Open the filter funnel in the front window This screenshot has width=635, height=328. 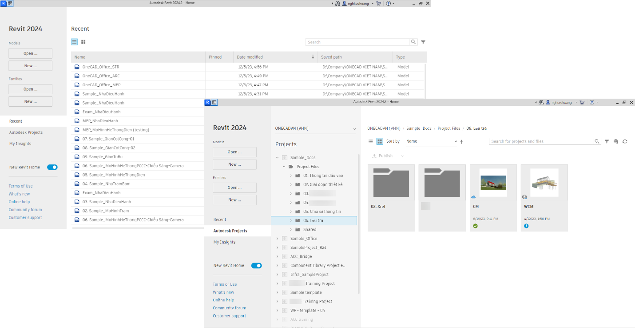coord(607,141)
